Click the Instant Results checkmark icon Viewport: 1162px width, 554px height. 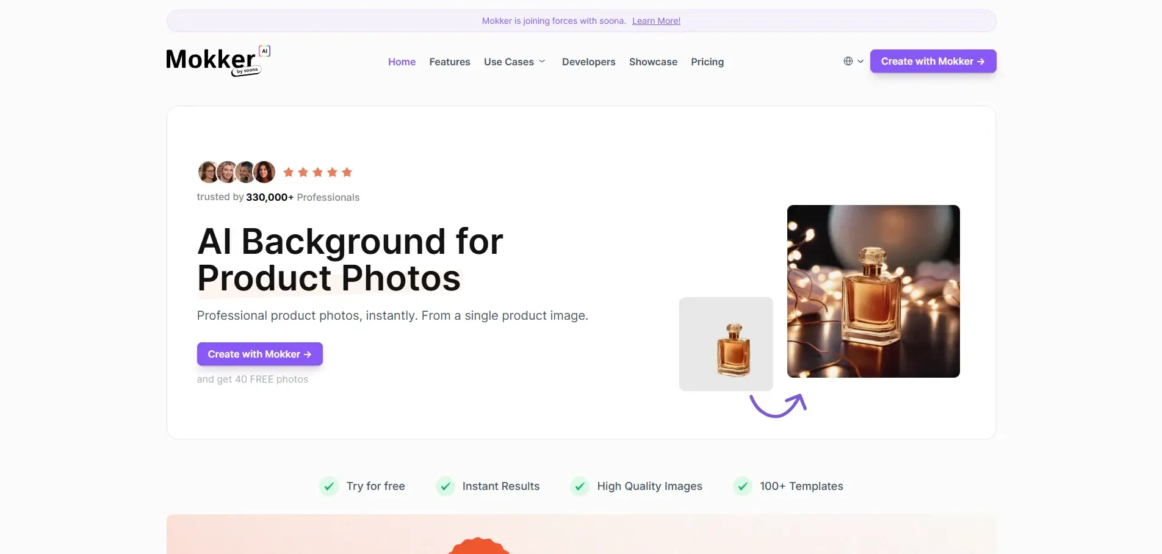coord(446,486)
